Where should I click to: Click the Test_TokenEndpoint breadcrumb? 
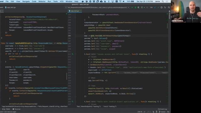point(89,106)
